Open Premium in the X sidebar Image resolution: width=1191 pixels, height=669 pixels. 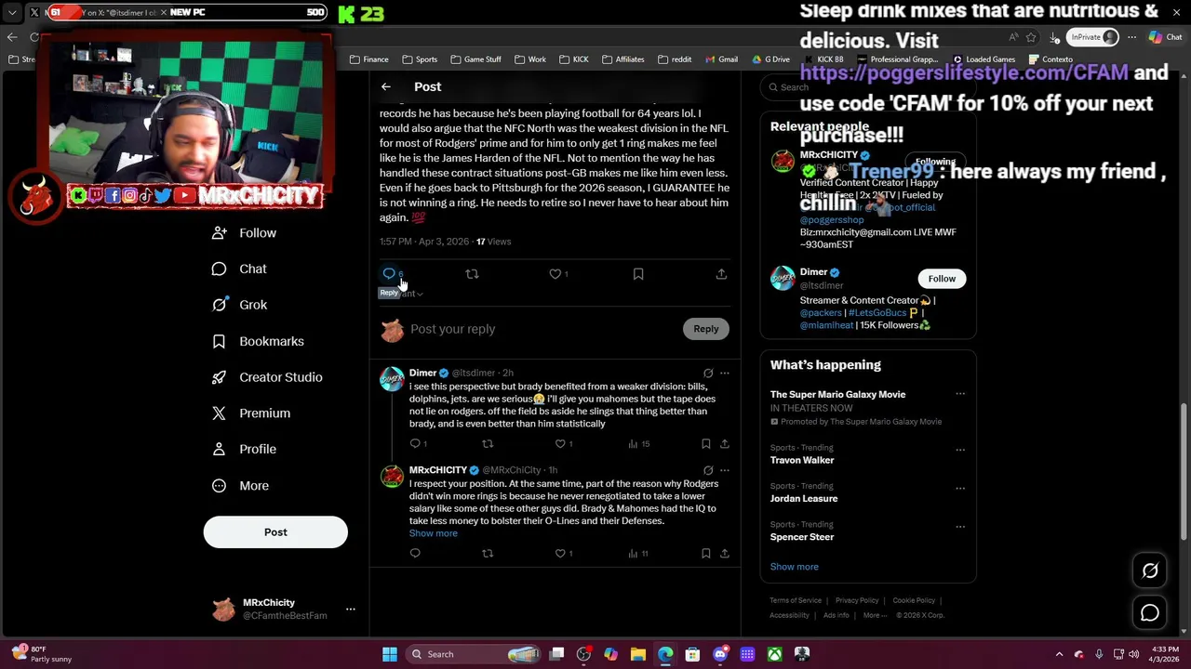coord(251,413)
